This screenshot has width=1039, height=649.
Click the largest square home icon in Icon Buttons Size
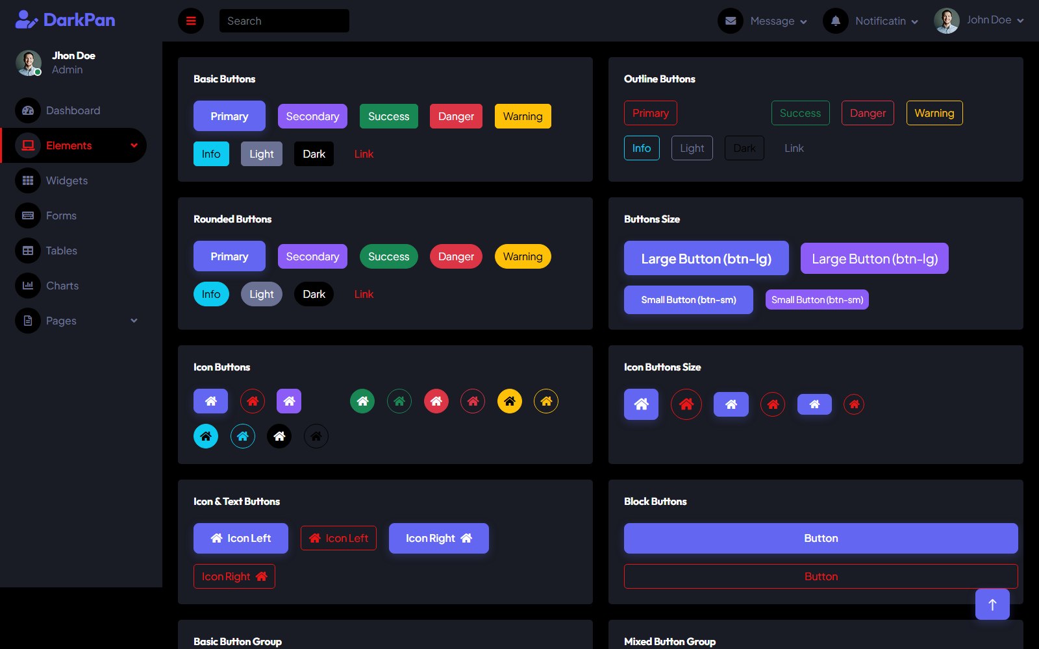tap(641, 404)
